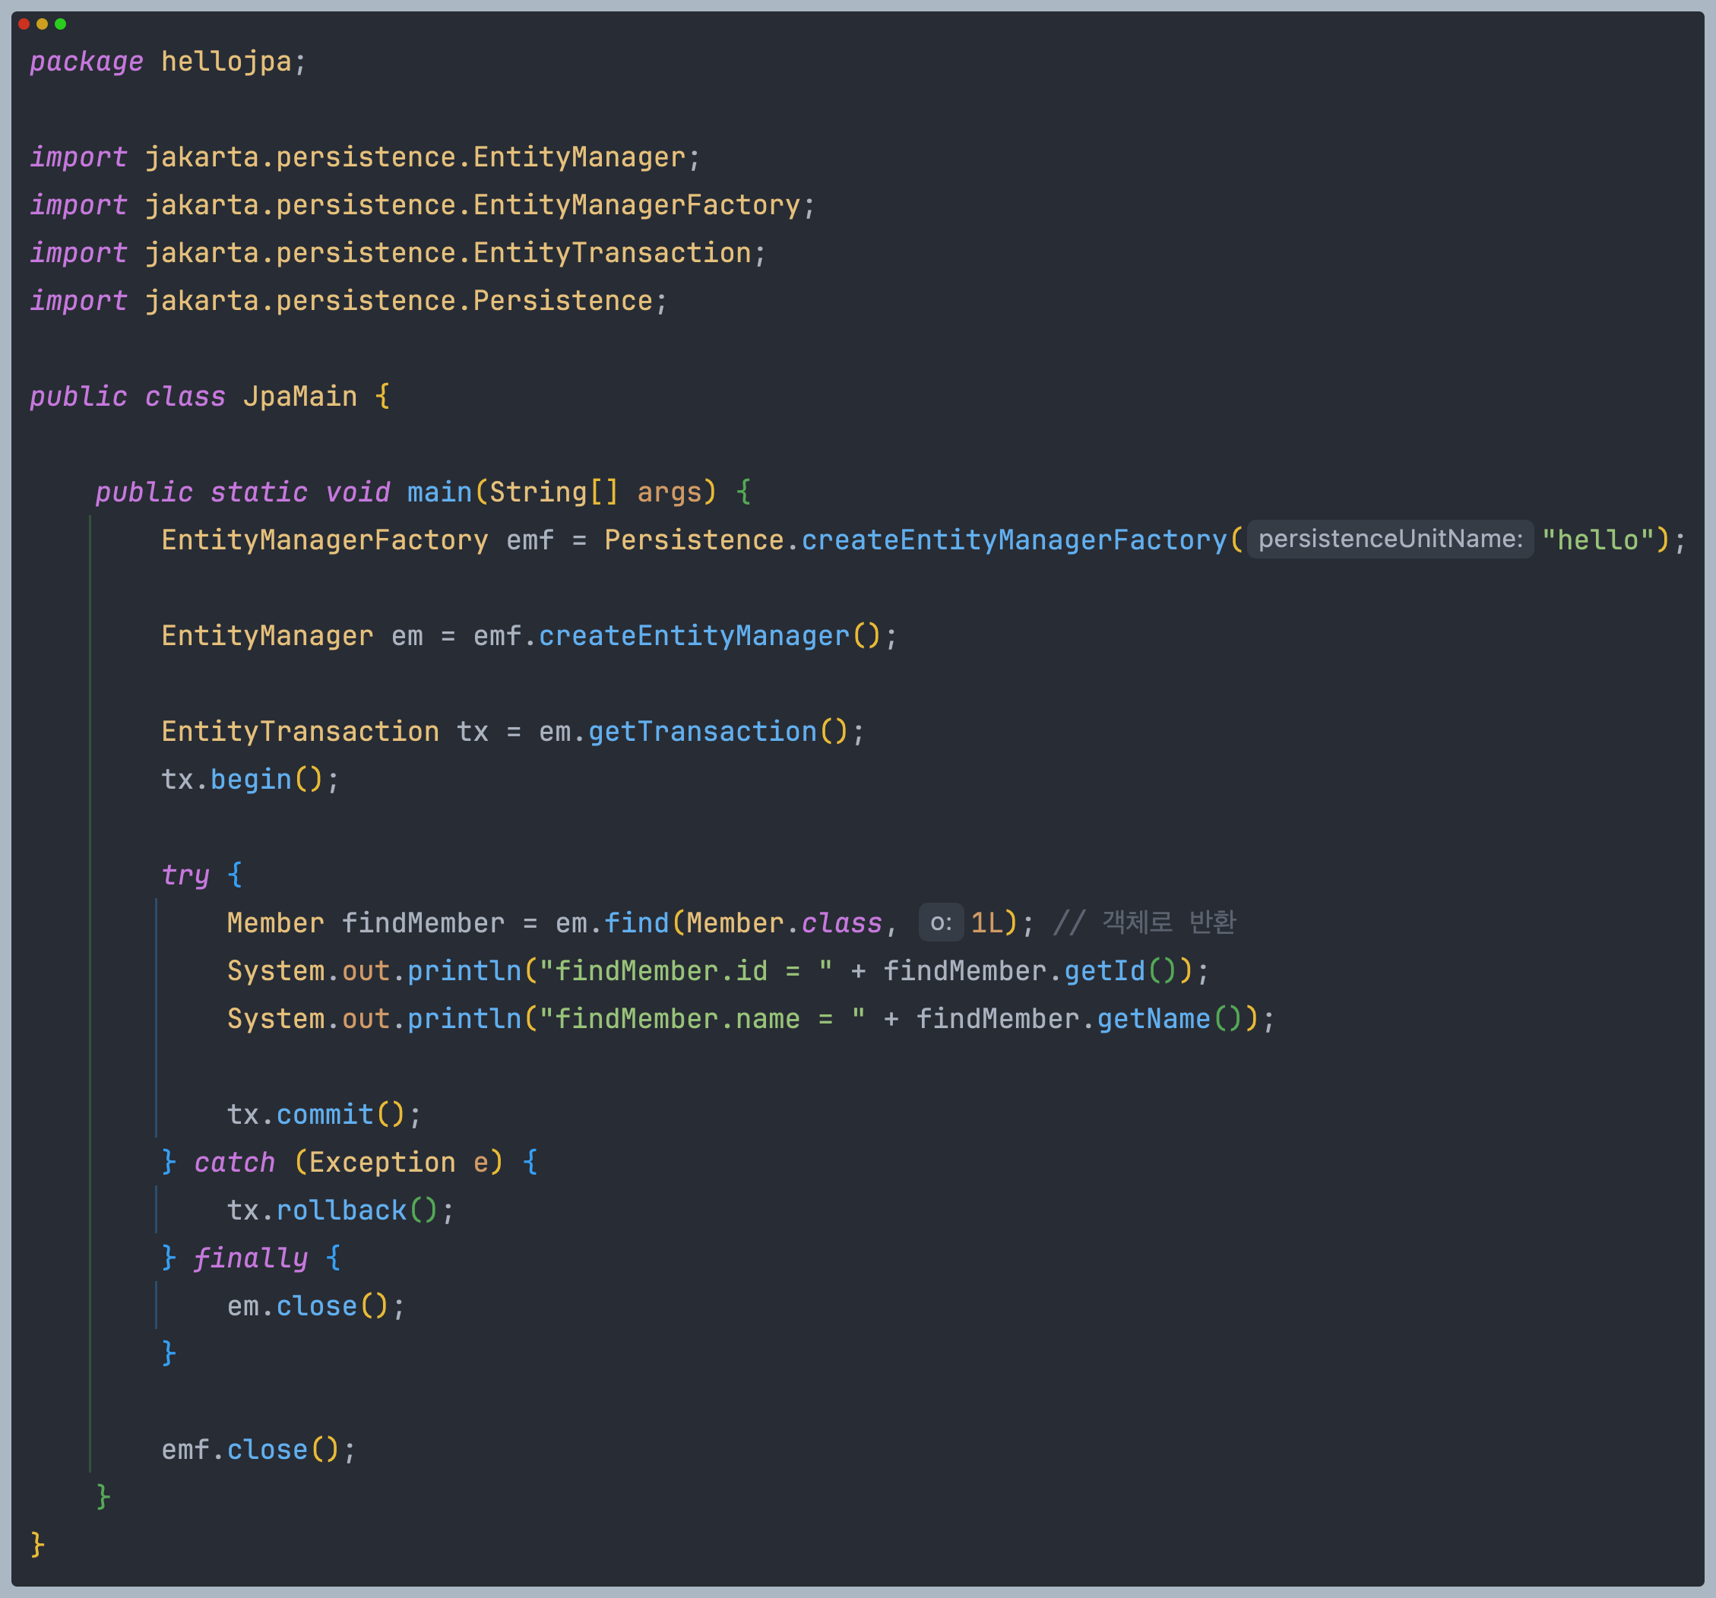
Task: Click the try keyword
Action: point(185,875)
